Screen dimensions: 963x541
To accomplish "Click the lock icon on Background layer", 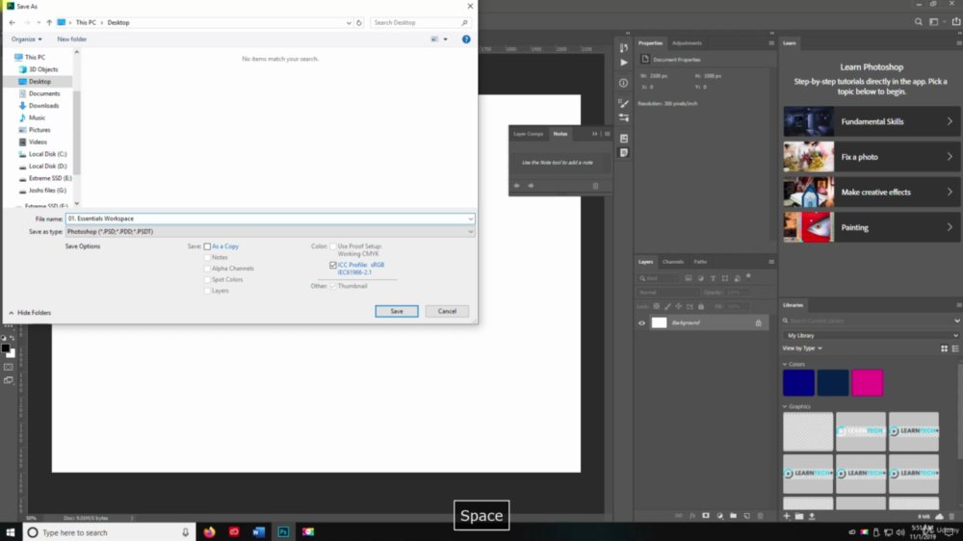I will click(759, 323).
